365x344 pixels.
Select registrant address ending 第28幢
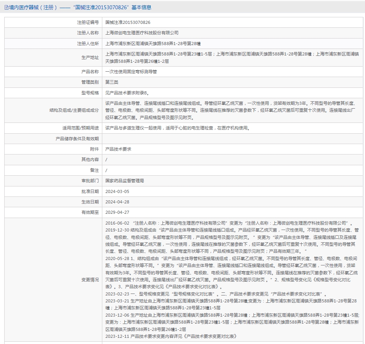[153, 44]
